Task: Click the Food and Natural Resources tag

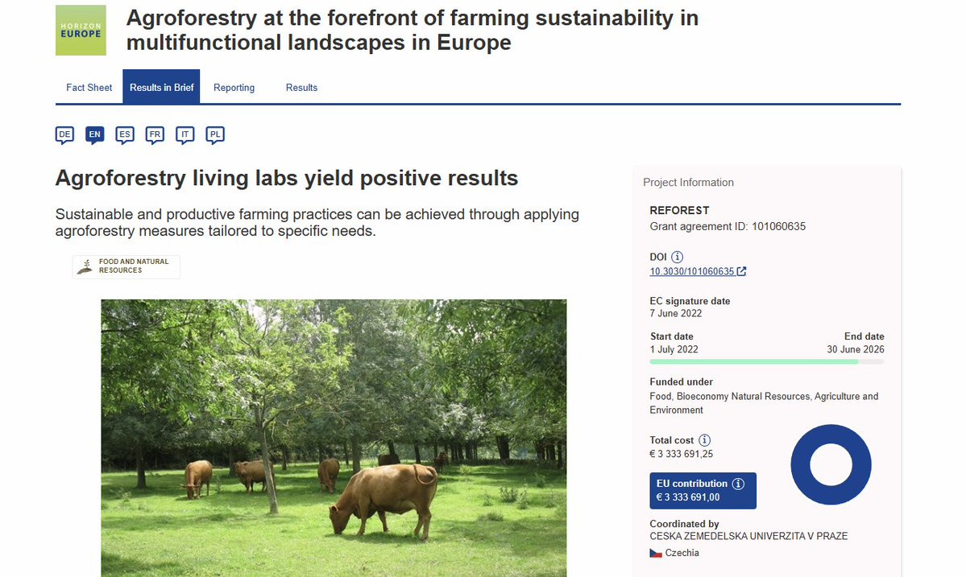Action: (126, 266)
